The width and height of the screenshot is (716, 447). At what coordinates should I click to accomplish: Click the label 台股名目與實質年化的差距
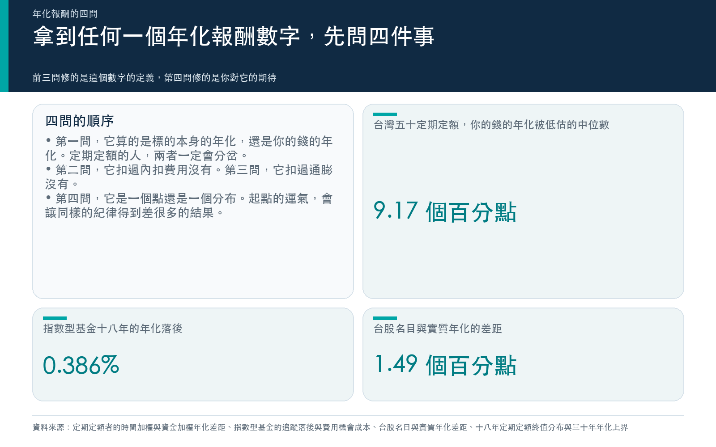[x=438, y=329]
